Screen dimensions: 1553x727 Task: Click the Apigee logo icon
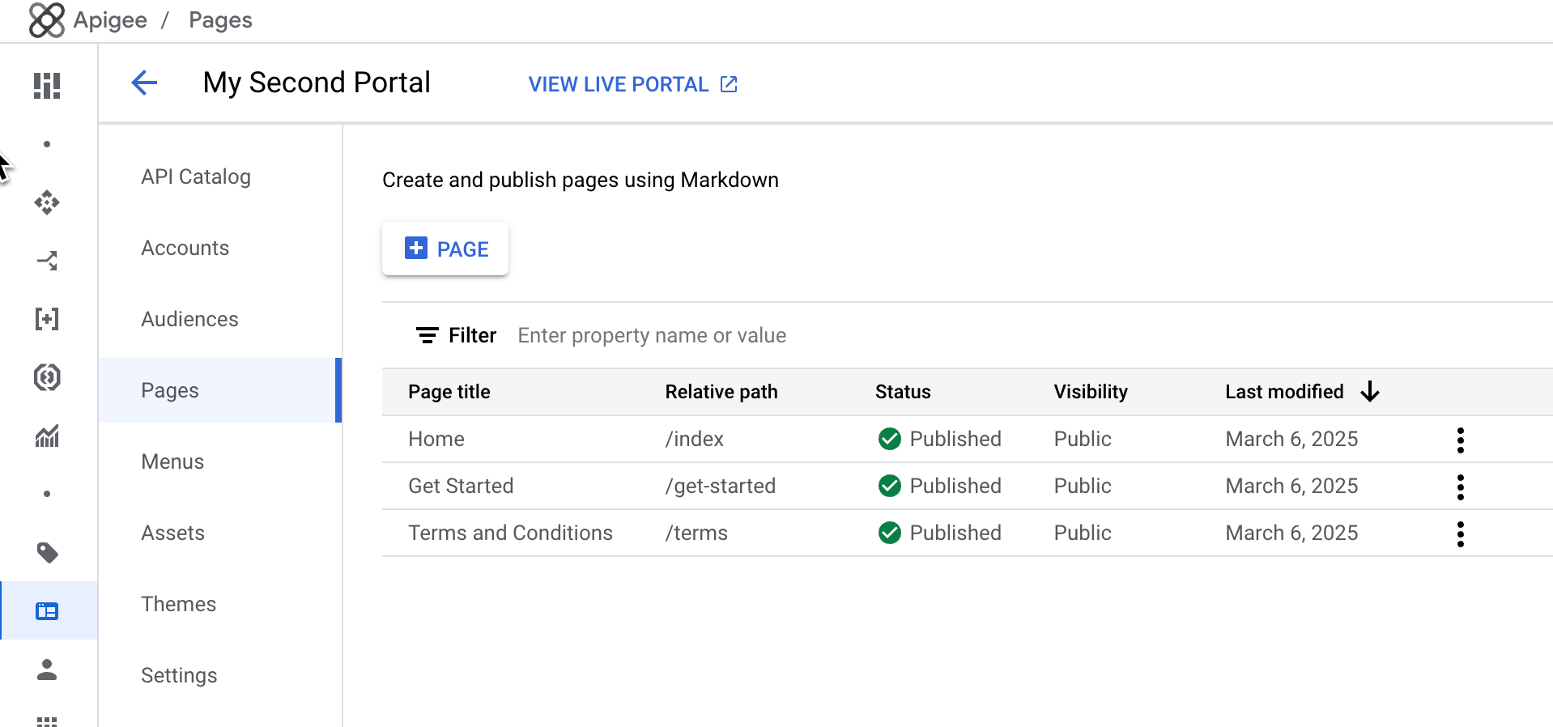[46, 20]
